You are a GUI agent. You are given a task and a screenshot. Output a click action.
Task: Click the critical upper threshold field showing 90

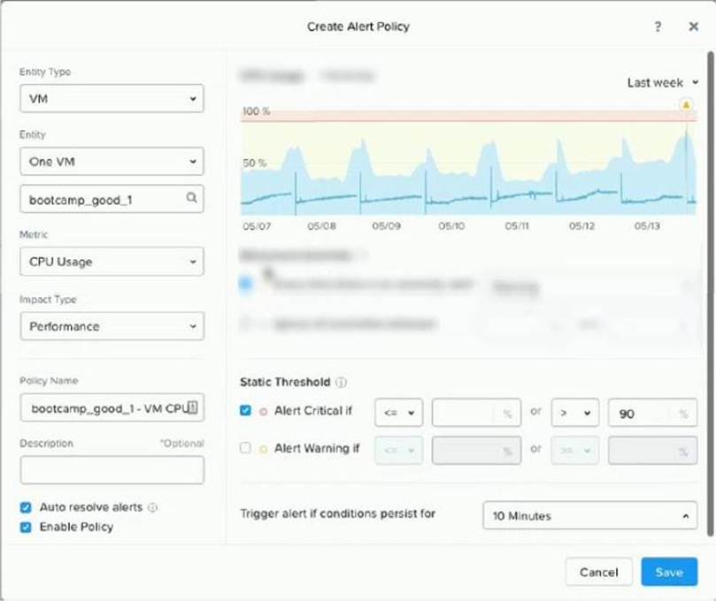pos(642,413)
